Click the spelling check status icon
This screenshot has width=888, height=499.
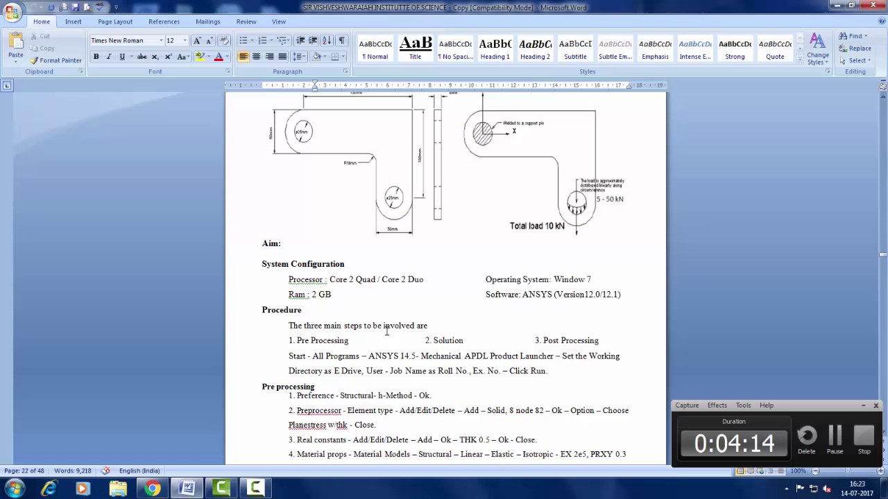click(105, 471)
